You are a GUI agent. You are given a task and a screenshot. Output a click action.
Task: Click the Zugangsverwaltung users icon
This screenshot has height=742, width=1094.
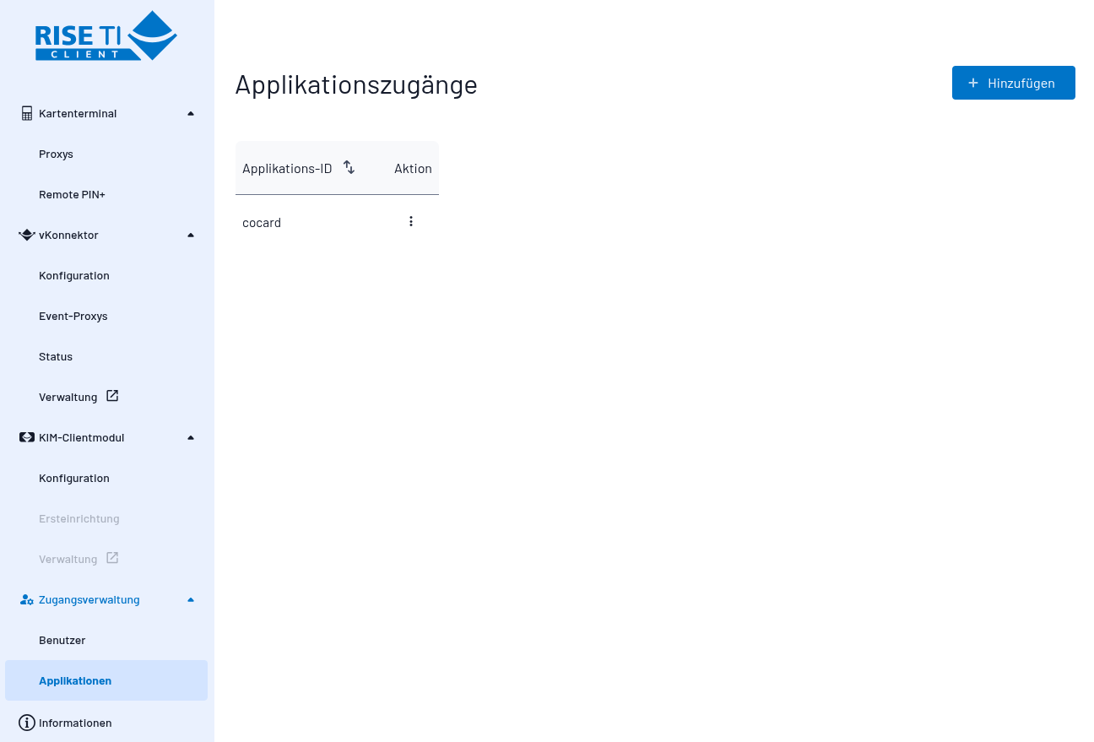point(26,599)
